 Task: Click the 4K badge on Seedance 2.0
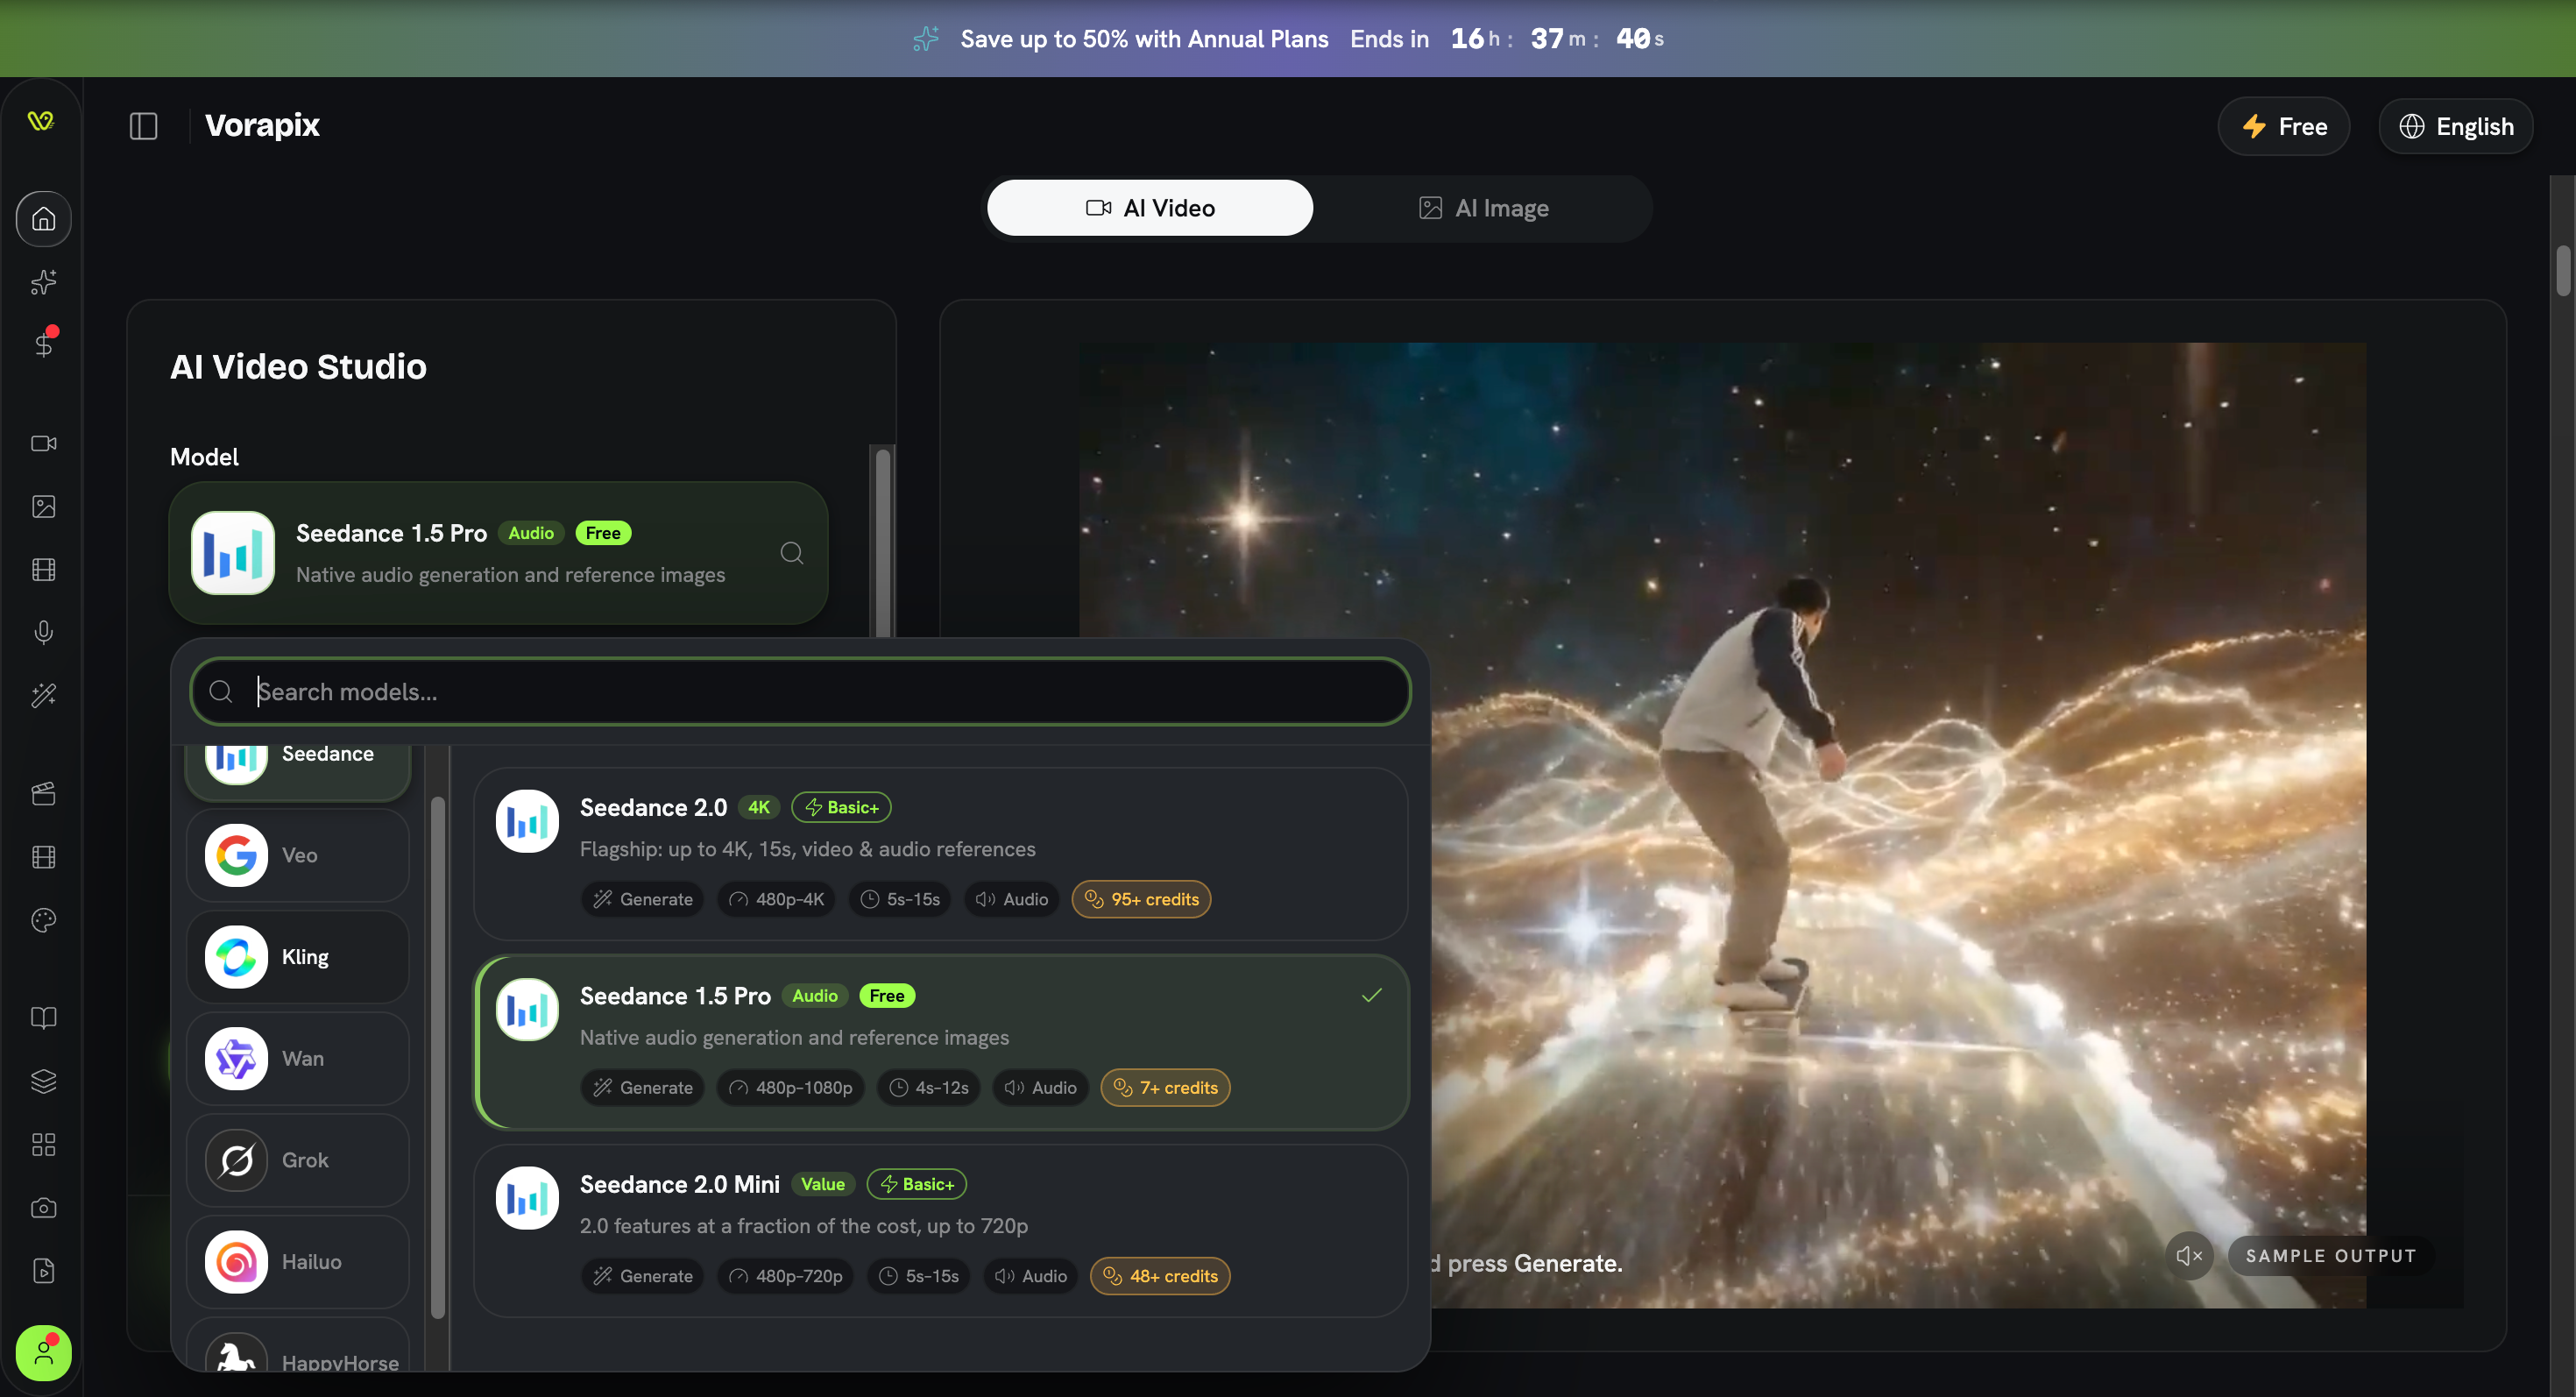759,807
